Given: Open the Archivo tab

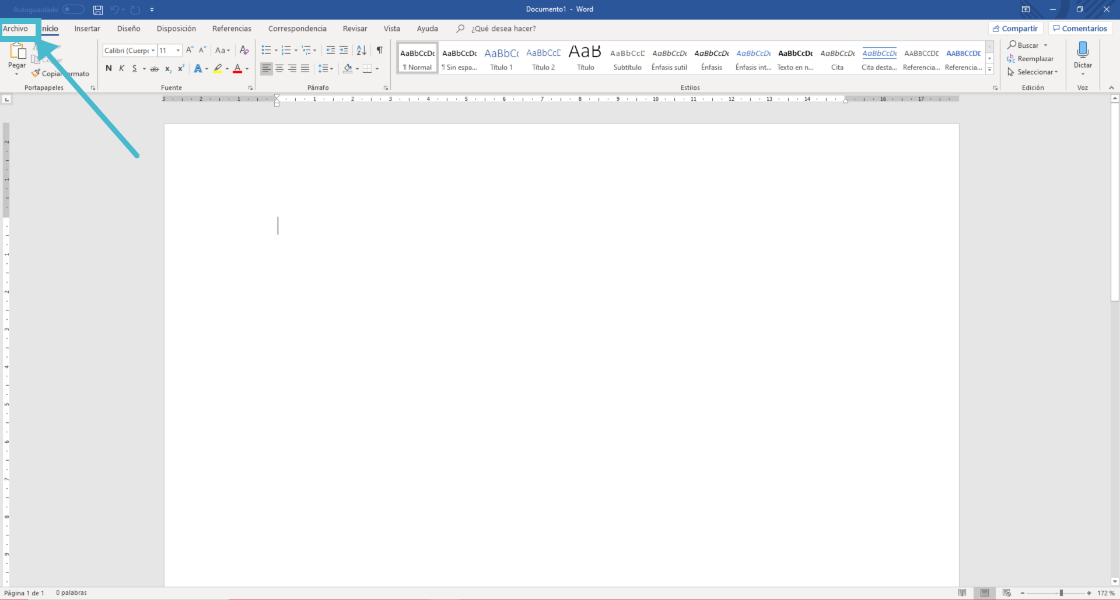Looking at the screenshot, I should pos(16,29).
